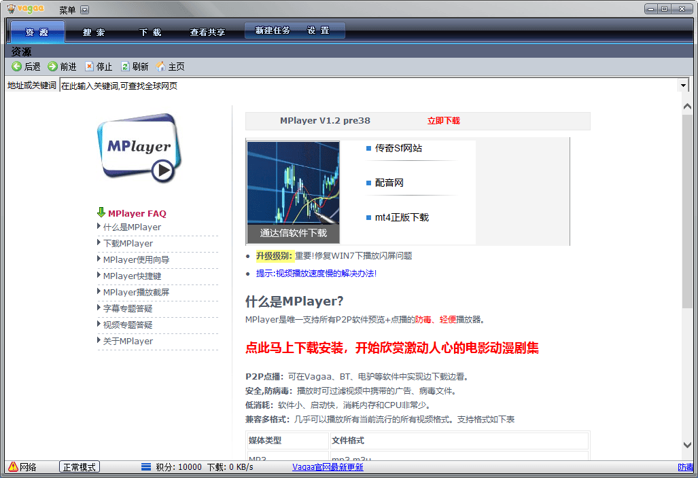Click the 防毒 link in status bar
The width and height of the screenshot is (698, 478).
(x=686, y=467)
